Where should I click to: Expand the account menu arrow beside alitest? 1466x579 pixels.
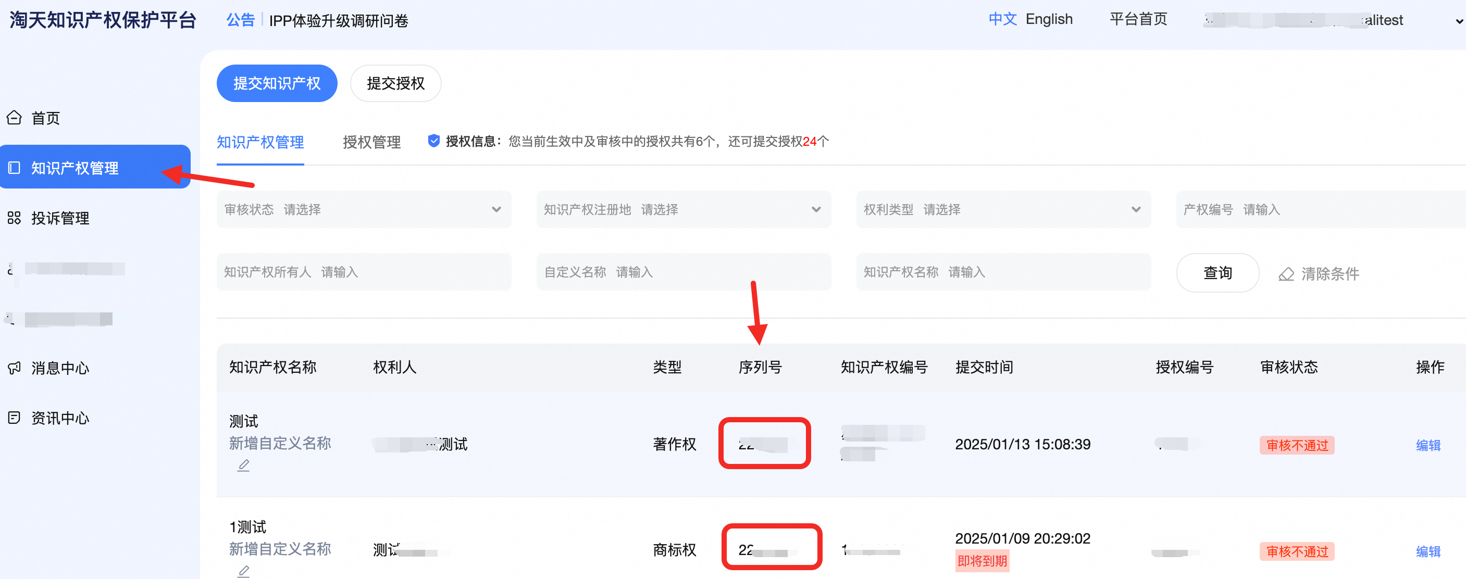pyautogui.click(x=1459, y=22)
